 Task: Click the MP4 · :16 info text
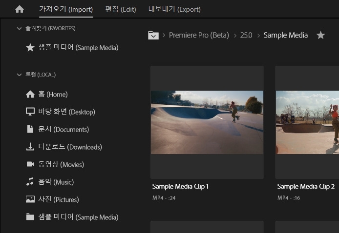289,198
